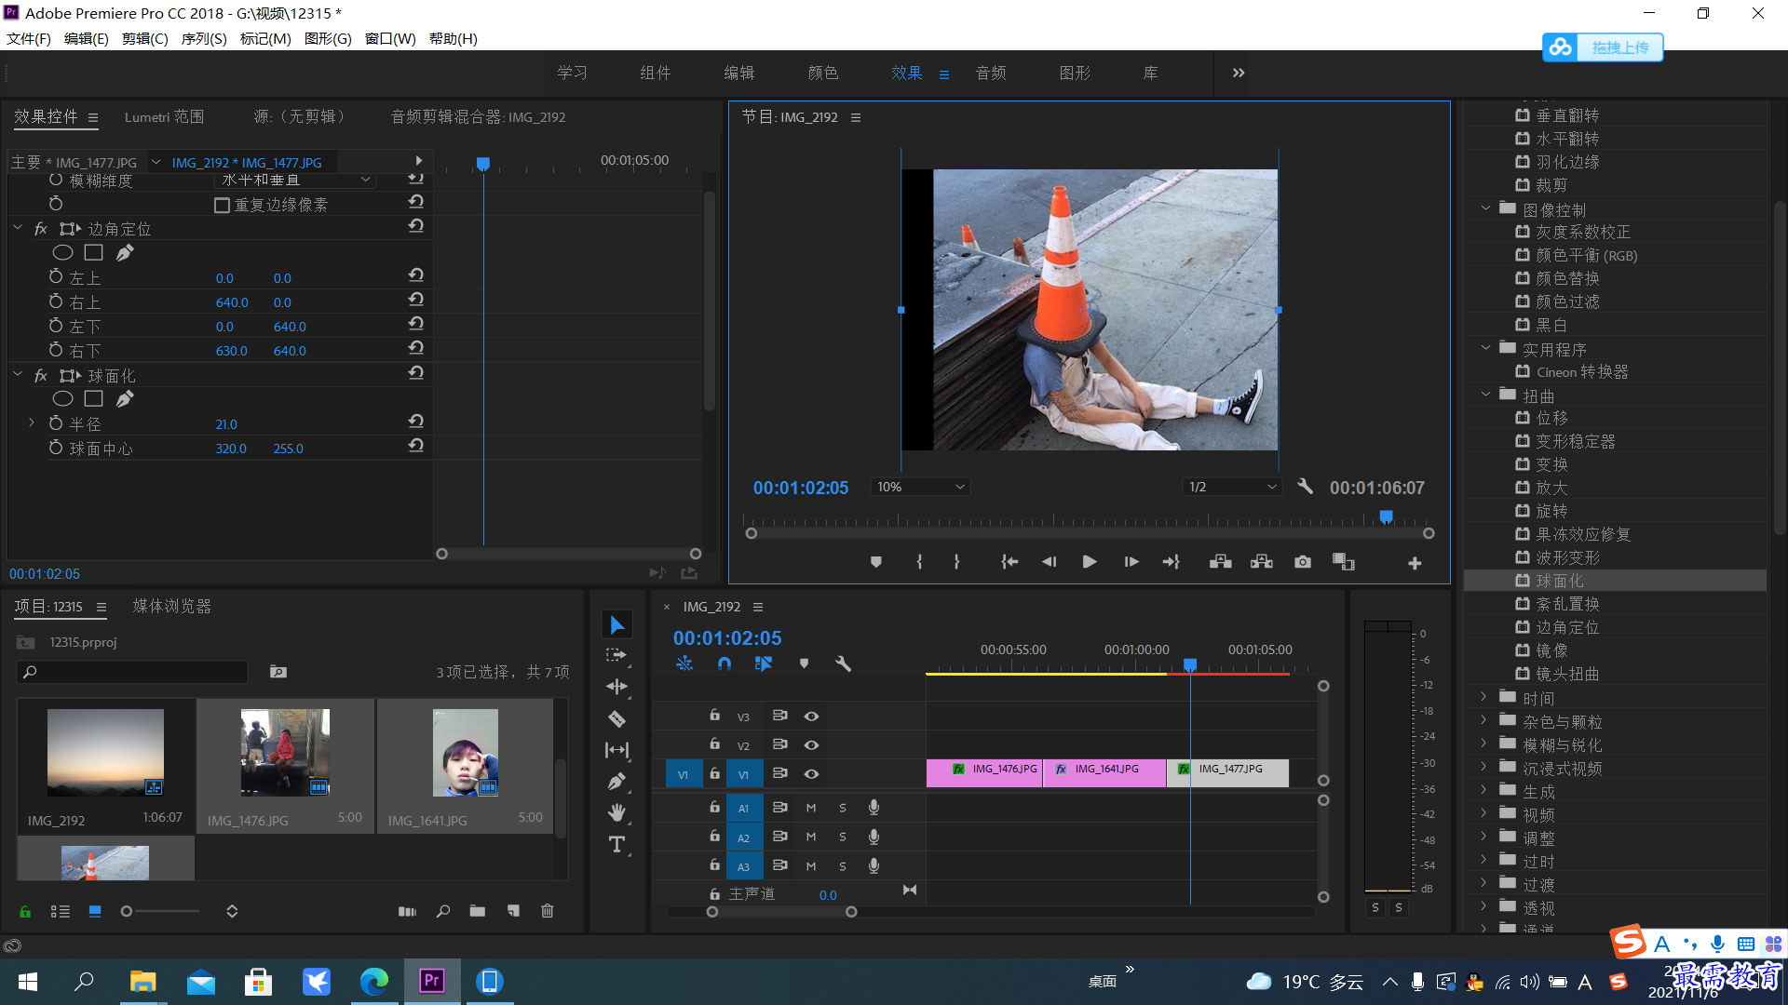Add marker in Program monitor
The image size is (1788, 1005).
(875, 562)
